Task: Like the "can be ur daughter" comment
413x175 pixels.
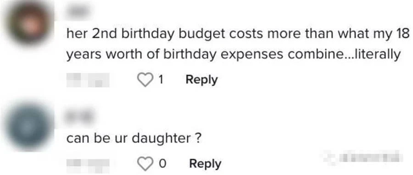Action: pyautogui.click(x=145, y=164)
